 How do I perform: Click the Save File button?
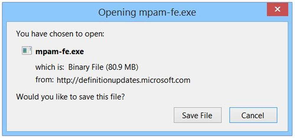pos(197,115)
